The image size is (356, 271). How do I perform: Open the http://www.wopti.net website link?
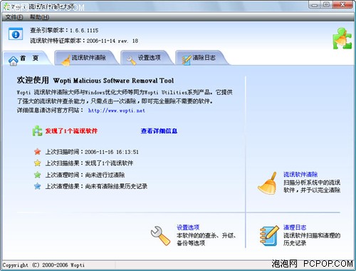pos(117,111)
